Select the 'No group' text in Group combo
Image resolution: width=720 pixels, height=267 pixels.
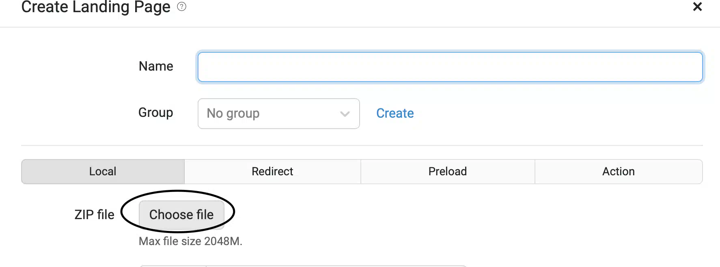233,113
